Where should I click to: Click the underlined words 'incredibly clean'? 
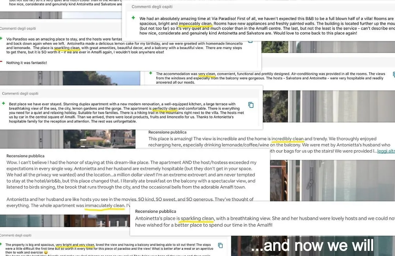pyautogui.click(x=287, y=139)
